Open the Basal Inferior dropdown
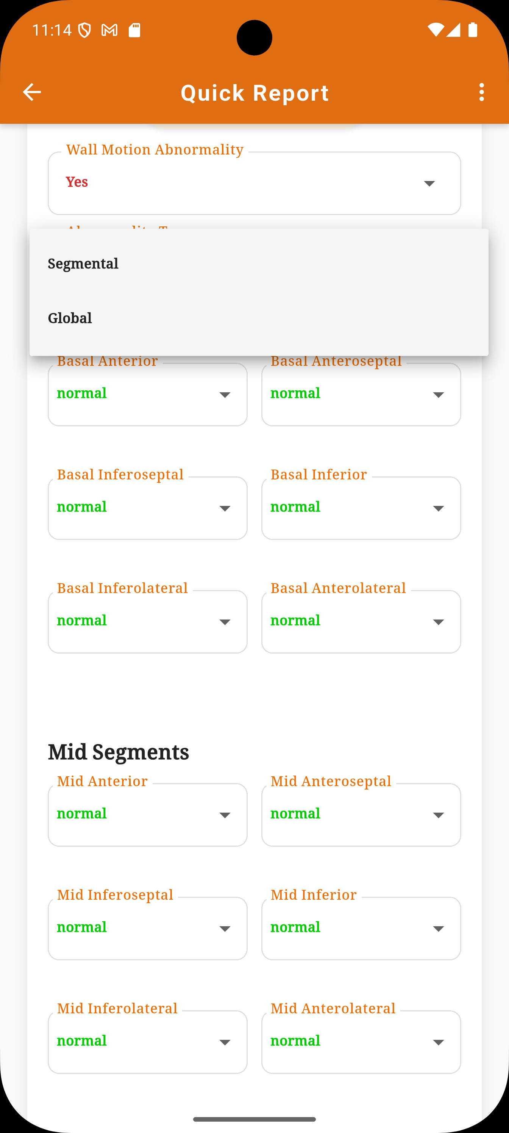Screen dimensions: 509x1133 (x=361, y=508)
